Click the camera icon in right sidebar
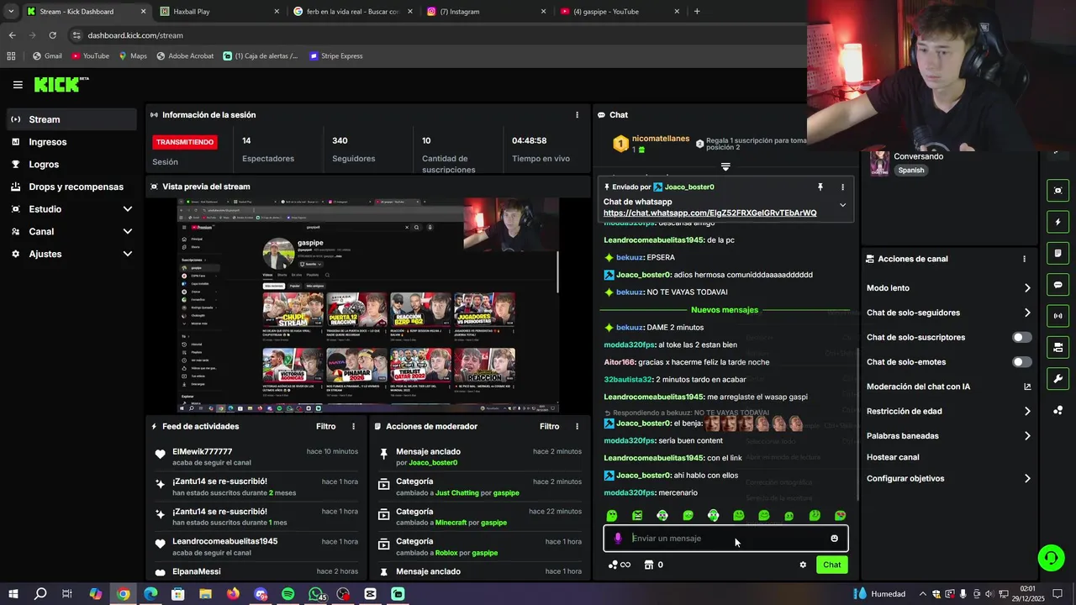This screenshot has height=605, width=1076. point(1058,347)
